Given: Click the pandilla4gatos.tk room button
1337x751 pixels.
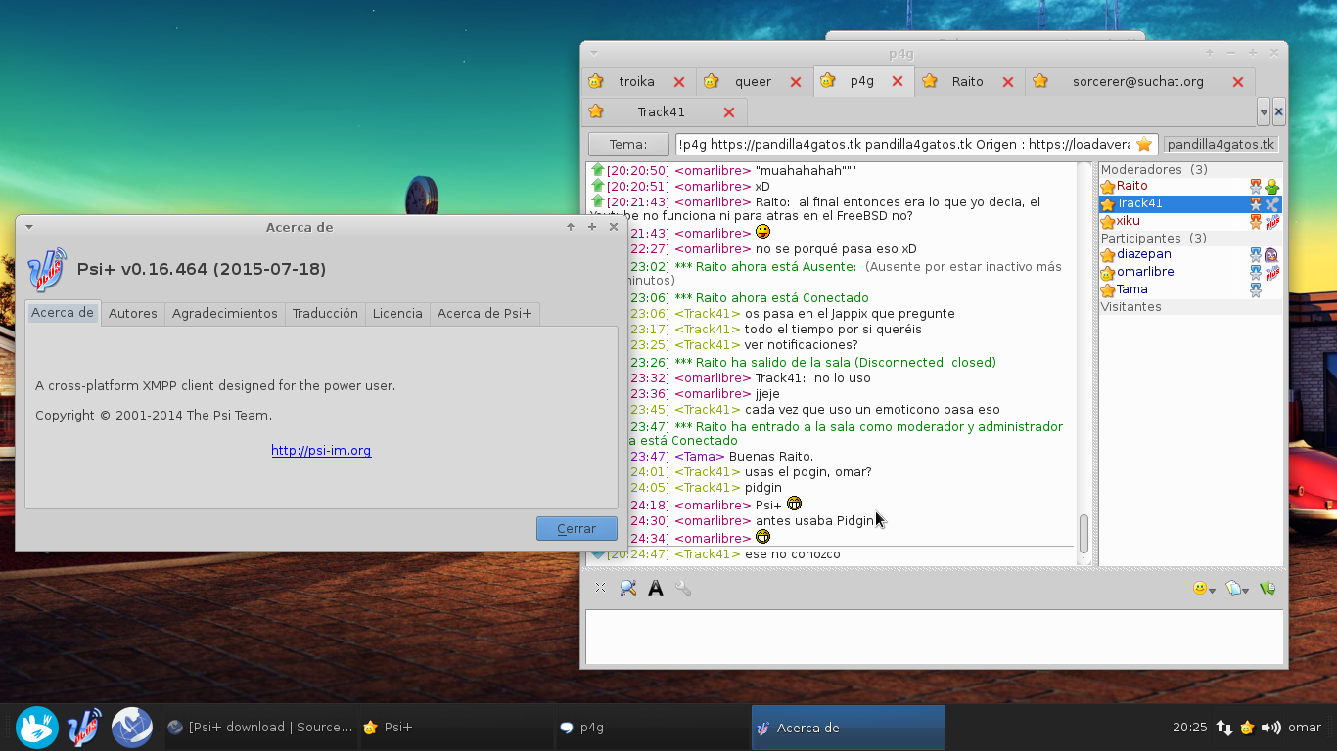Looking at the screenshot, I should [1221, 144].
